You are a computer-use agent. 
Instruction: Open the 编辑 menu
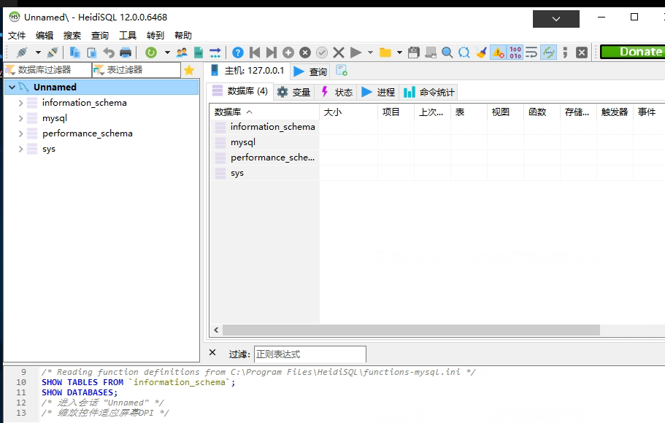45,36
